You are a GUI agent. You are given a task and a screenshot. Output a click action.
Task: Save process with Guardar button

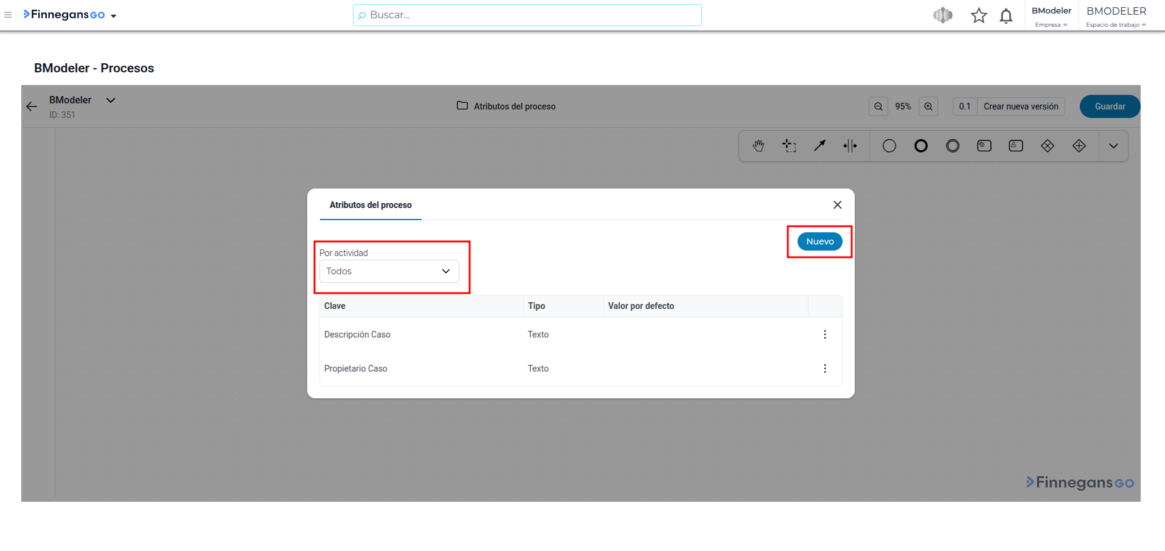[1110, 106]
